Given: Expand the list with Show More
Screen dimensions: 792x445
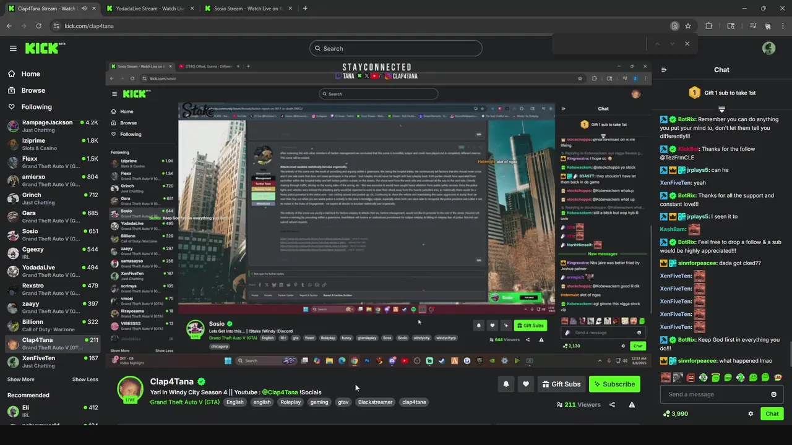Looking at the screenshot, I should click(21, 379).
